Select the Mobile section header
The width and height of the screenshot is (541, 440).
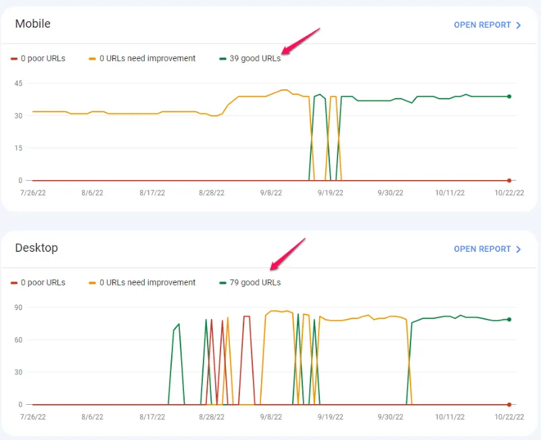32,24
